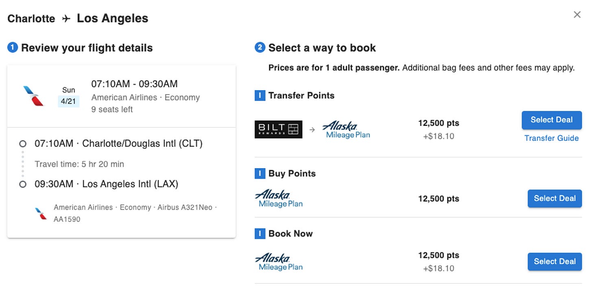Click the small American Airlines logo near AA1590
592x292 pixels.
[41, 213]
